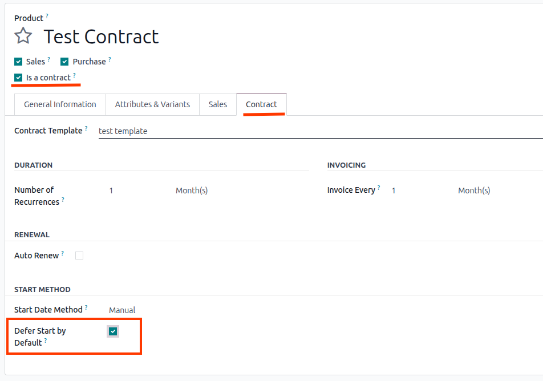The height and width of the screenshot is (381, 543).
Task: Show help tooltip for Auto Renew
Action: tap(63, 253)
